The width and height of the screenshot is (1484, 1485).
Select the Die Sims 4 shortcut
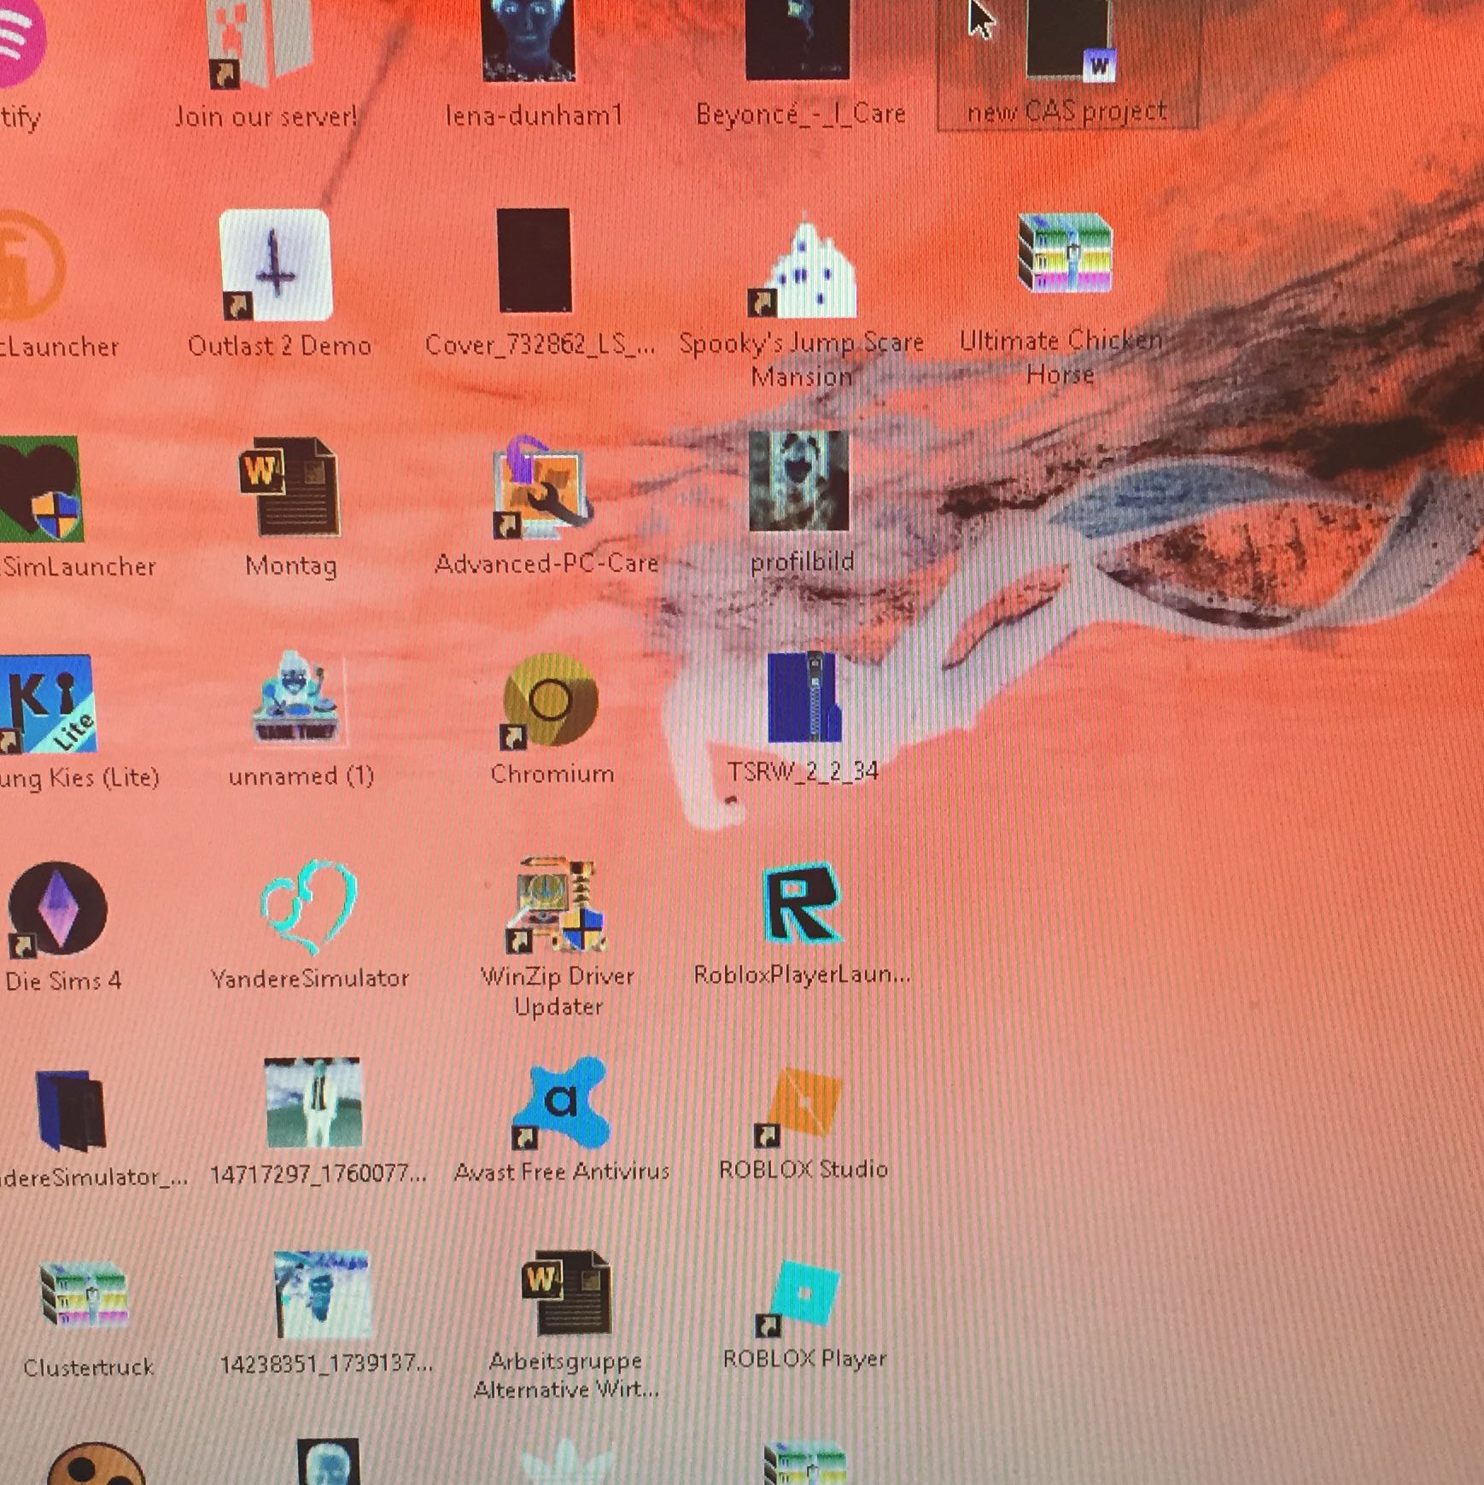pyautogui.click(x=57, y=909)
